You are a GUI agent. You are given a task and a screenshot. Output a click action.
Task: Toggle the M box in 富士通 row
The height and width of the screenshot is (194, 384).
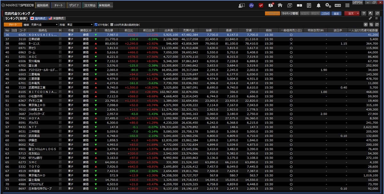click(60, 65)
